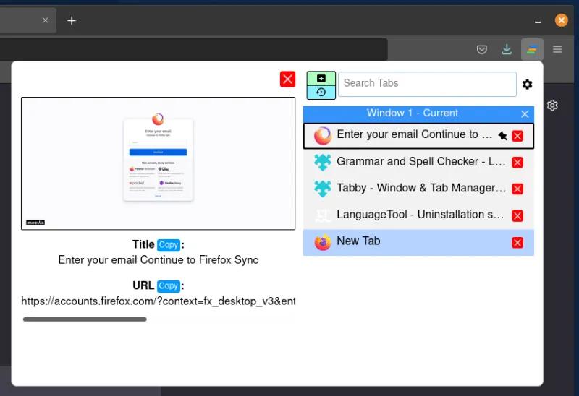This screenshot has height=396, width=579.
Task: Click the new tab page settings gear
Action: pyautogui.click(x=552, y=106)
